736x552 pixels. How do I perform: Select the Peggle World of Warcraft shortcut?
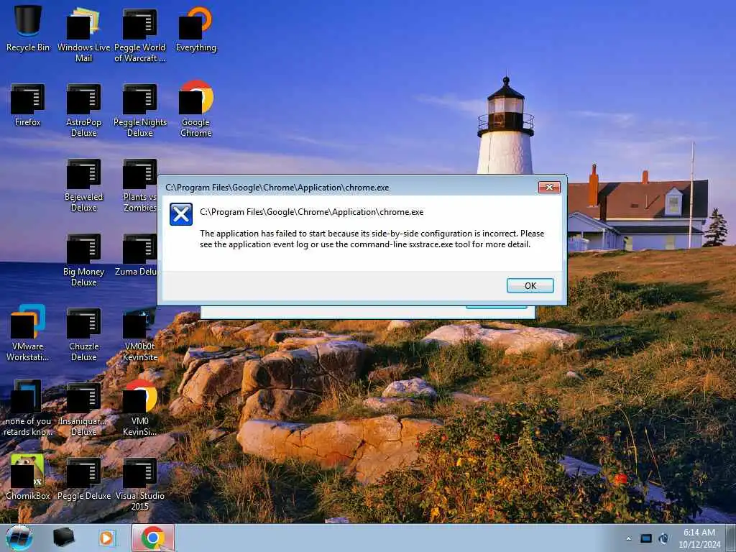coord(140,34)
